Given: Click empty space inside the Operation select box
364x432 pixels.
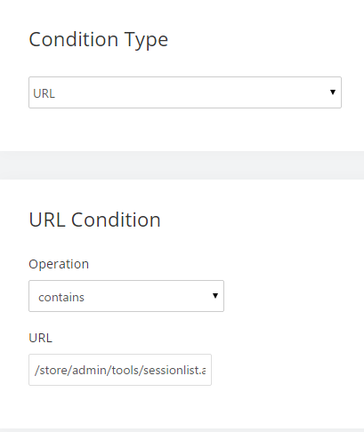Looking at the screenshot, I should pyautogui.click(x=149, y=296).
